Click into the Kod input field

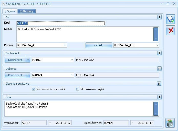(x=61, y=23)
